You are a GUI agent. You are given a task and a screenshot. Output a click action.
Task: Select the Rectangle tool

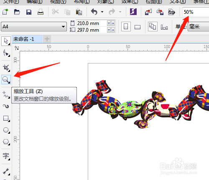tap(6, 119)
